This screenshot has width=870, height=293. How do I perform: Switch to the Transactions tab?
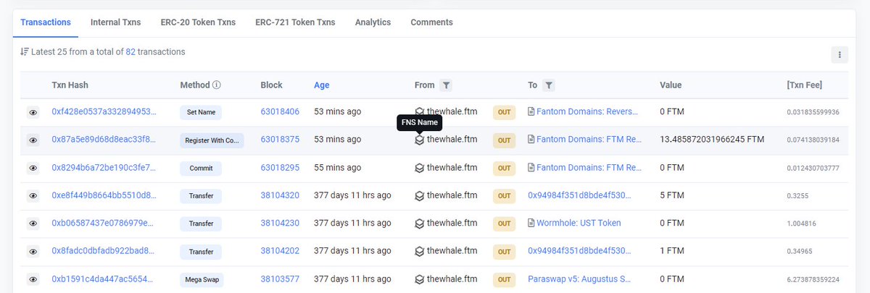pyautogui.click(x=46, y=22)
